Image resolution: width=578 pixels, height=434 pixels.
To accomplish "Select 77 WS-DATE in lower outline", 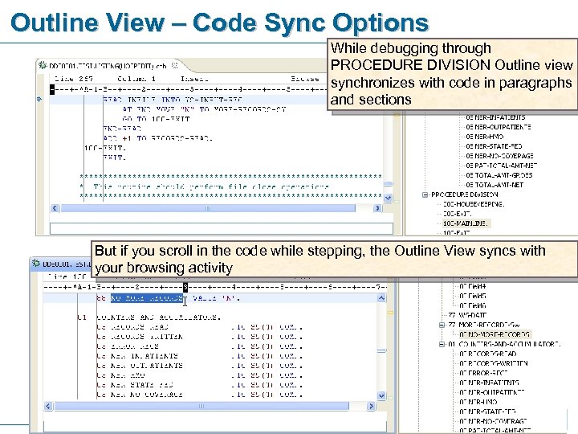I will pos(467,315).
